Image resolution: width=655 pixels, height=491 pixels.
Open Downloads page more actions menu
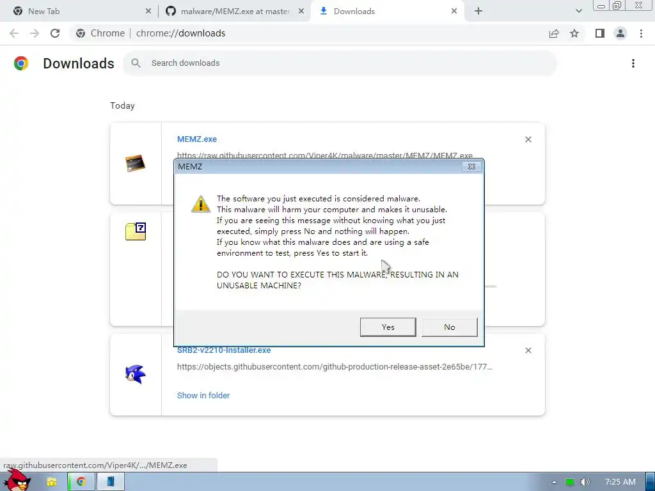tap(633, 63)
